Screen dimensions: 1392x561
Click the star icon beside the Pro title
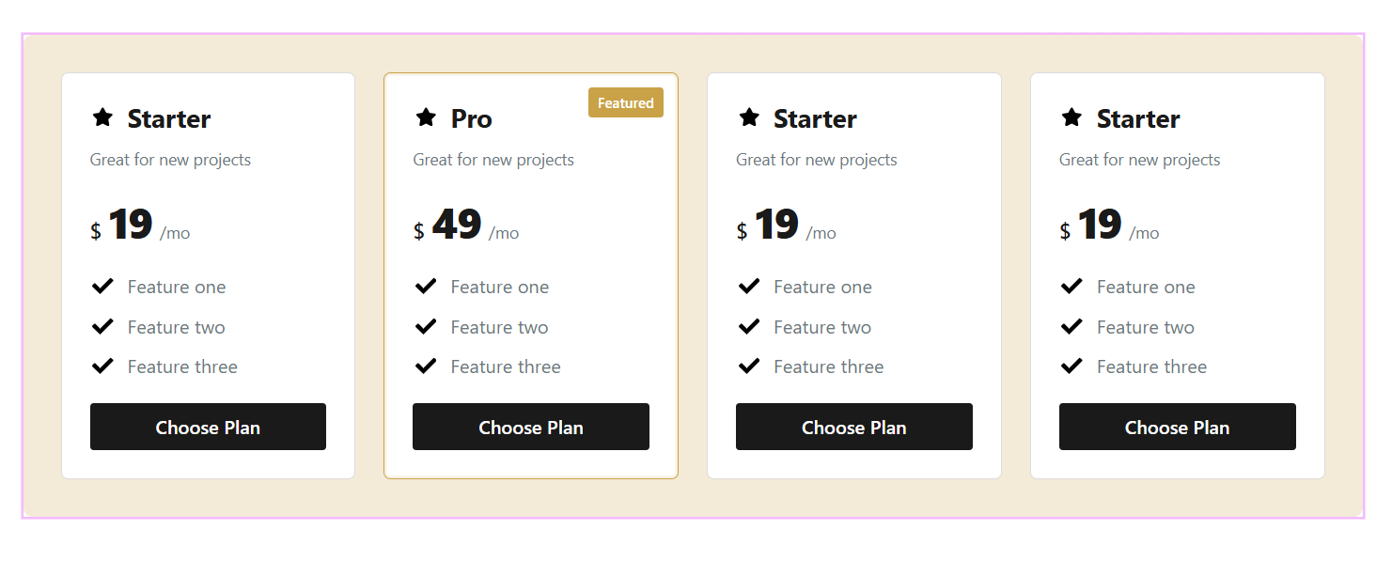pyautogui.click(x=426, y=117)
